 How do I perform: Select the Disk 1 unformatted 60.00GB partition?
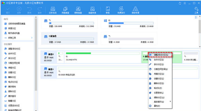(128, 72)
